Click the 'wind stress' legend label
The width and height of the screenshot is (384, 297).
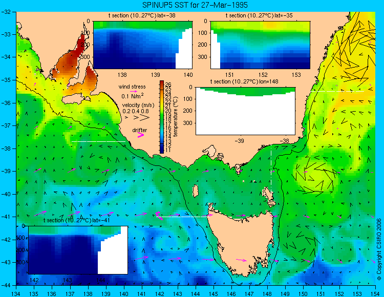132,87
